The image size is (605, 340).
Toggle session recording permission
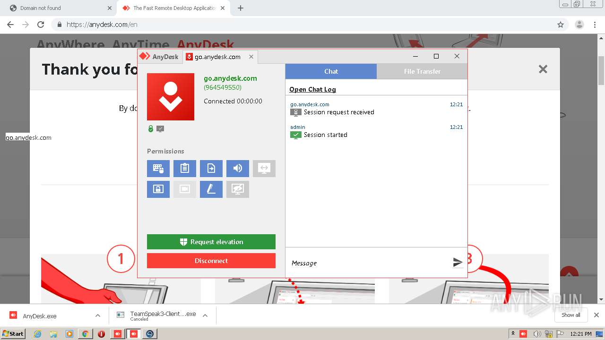(185, 189)
